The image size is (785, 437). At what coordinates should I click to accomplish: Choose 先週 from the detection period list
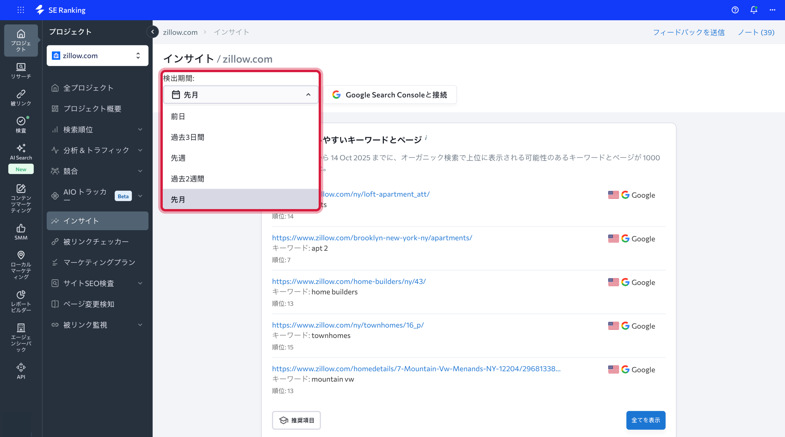click(178, 158)
